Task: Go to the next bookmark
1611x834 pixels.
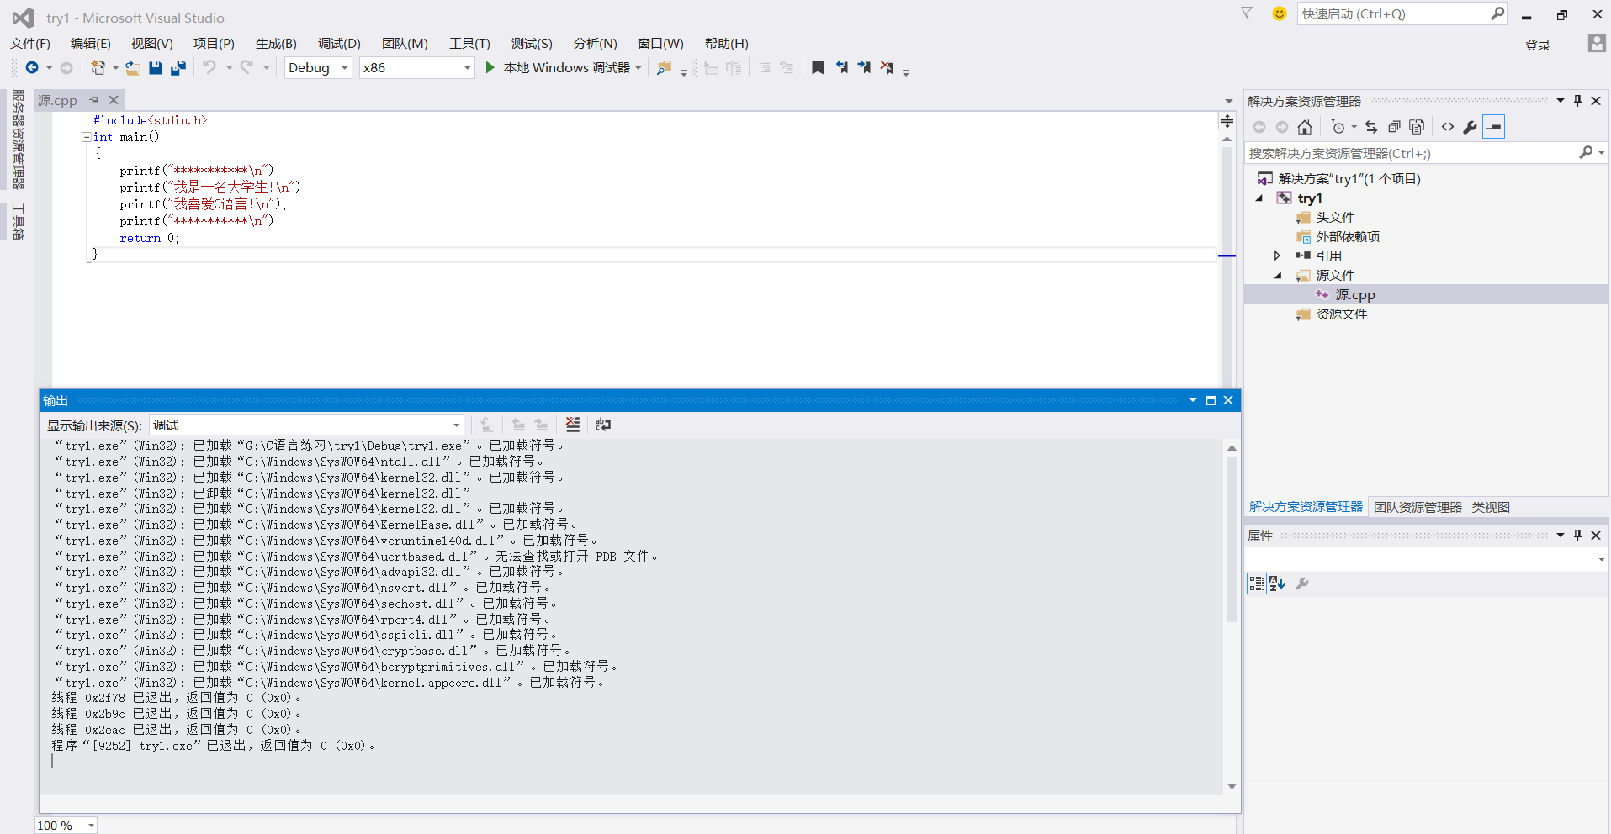Action: (x=864, y=67)
